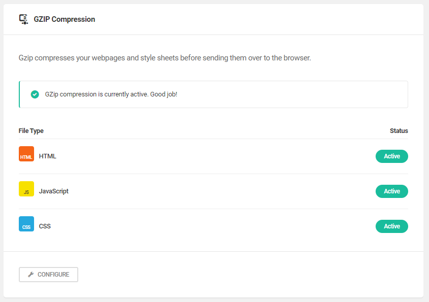Click the word 'browser' in the description
This screenshot has width=429, height=302.
[296, 58]
